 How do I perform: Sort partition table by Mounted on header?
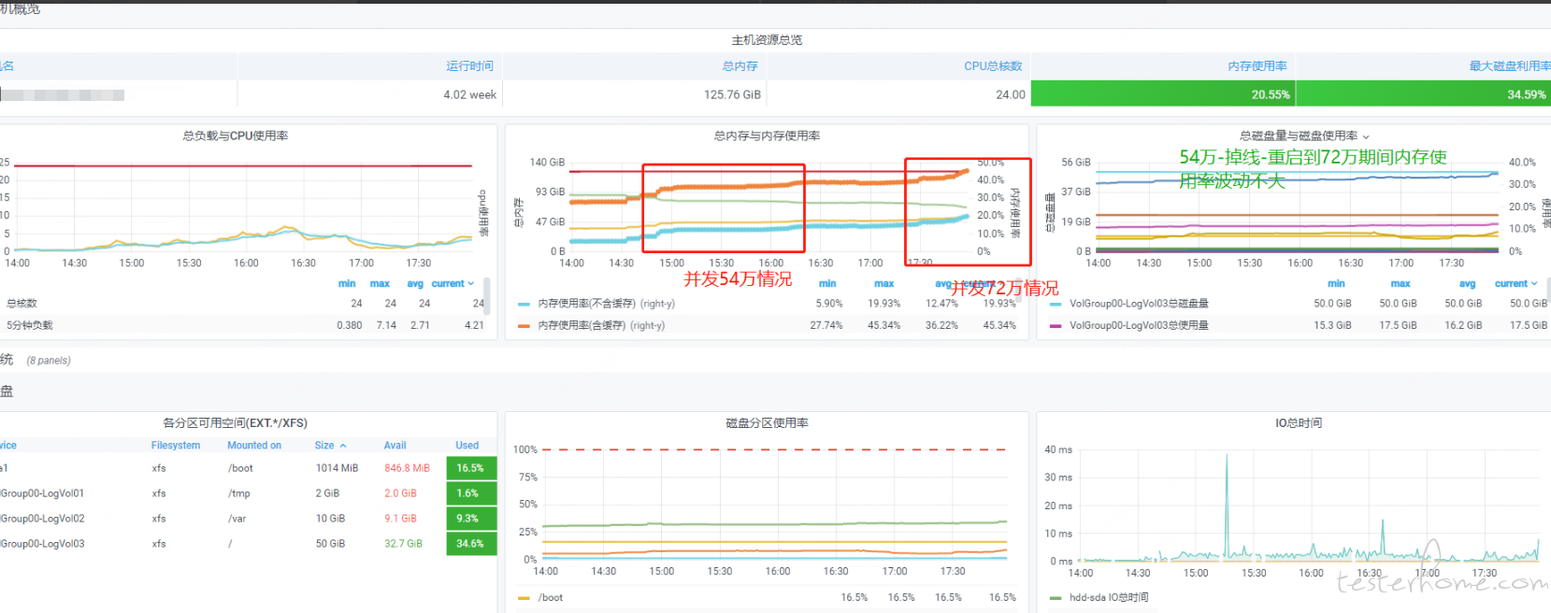pyautogui.click(x=254, y=445)
